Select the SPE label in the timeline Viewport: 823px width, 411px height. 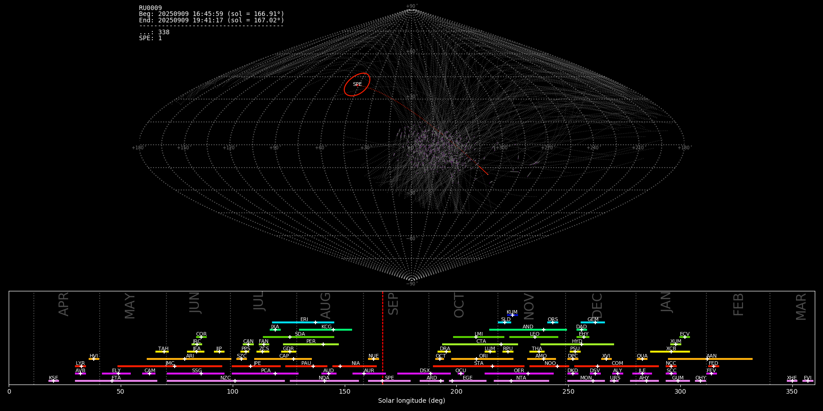[389, 378]
